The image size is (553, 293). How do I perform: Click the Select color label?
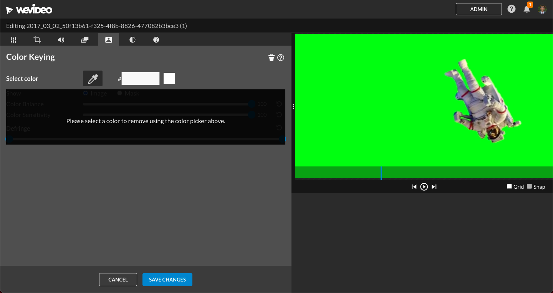[22, 79]
